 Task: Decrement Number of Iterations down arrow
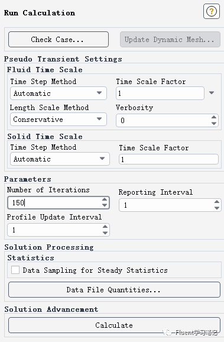tap(105, 205)
